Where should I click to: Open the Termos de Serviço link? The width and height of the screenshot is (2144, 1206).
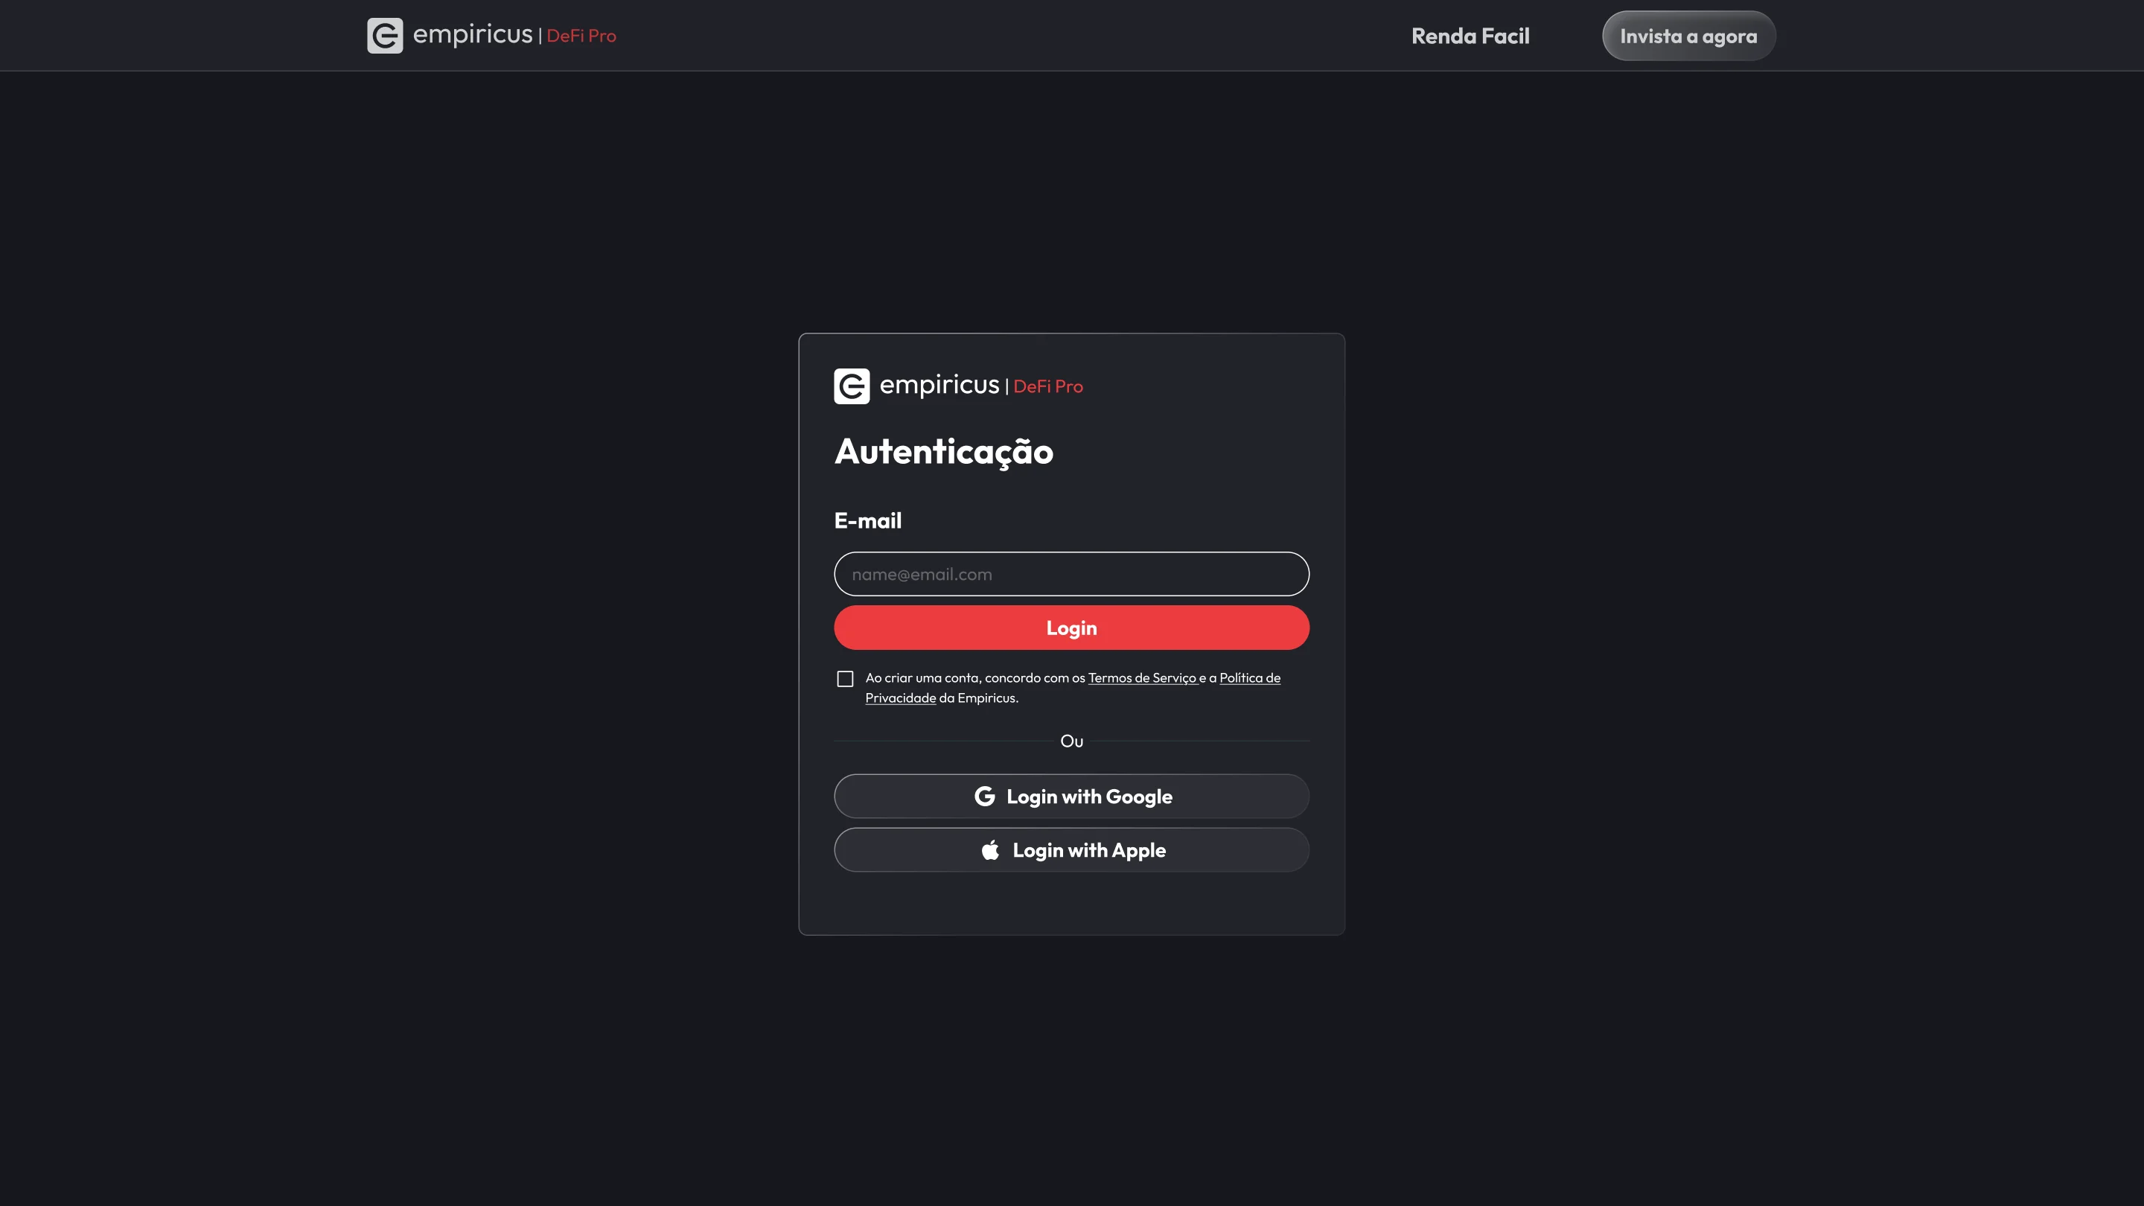click(1142, 677)
